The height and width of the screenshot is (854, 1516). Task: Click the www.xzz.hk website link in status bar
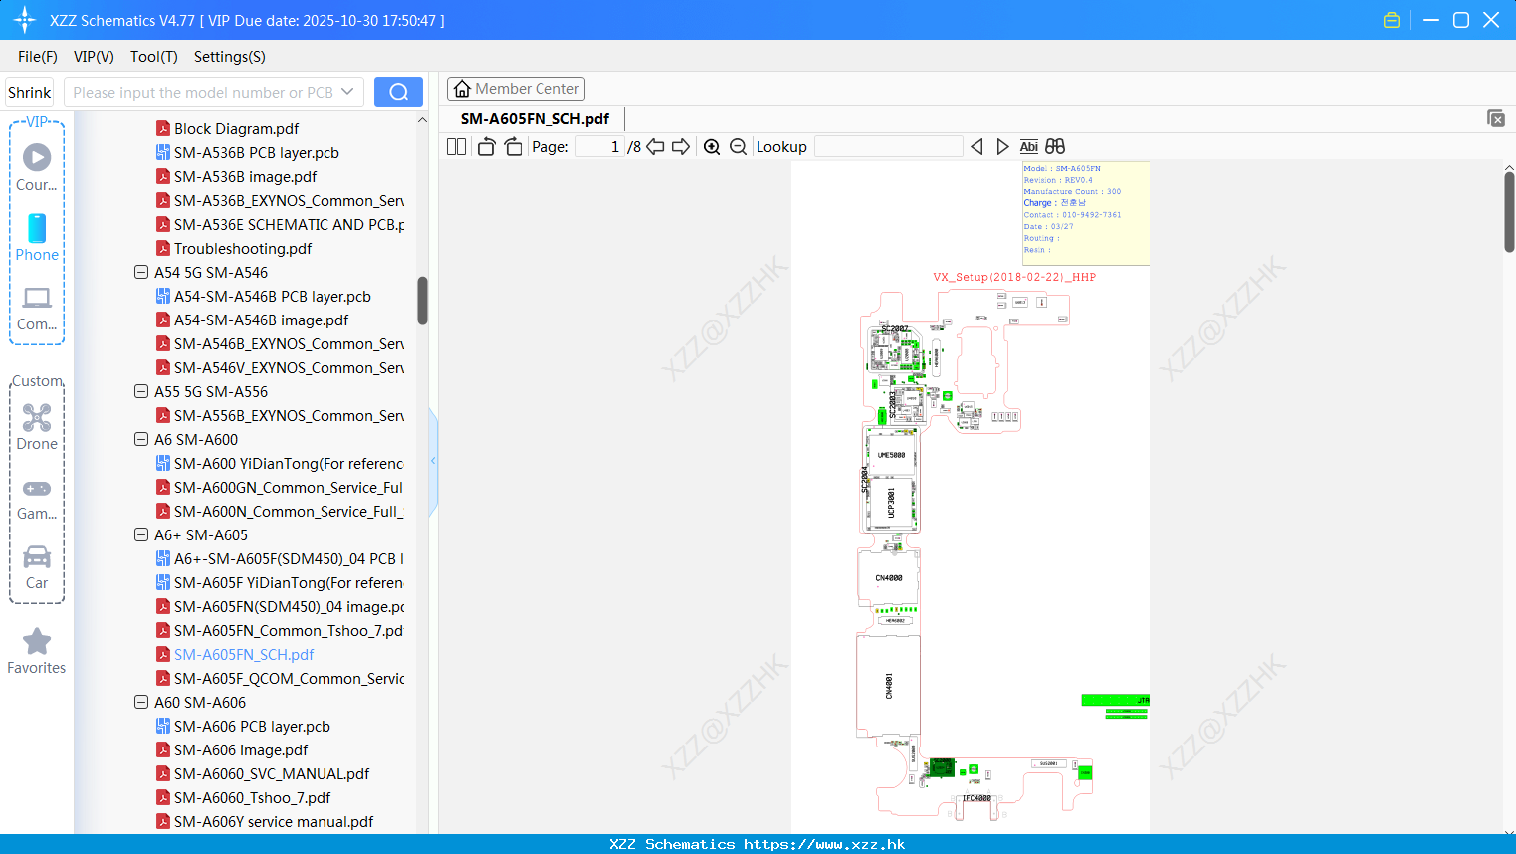point(824,844)
